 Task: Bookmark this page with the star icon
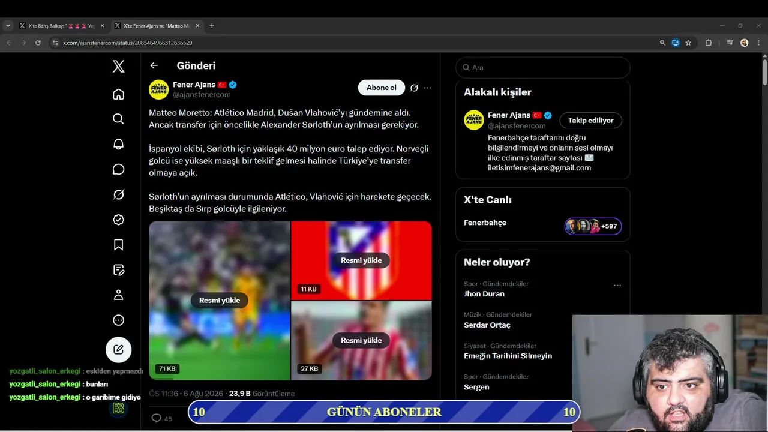[688, 43]
